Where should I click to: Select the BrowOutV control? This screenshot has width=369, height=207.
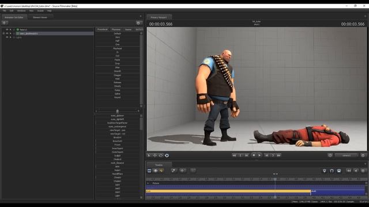tap(118, 141)
